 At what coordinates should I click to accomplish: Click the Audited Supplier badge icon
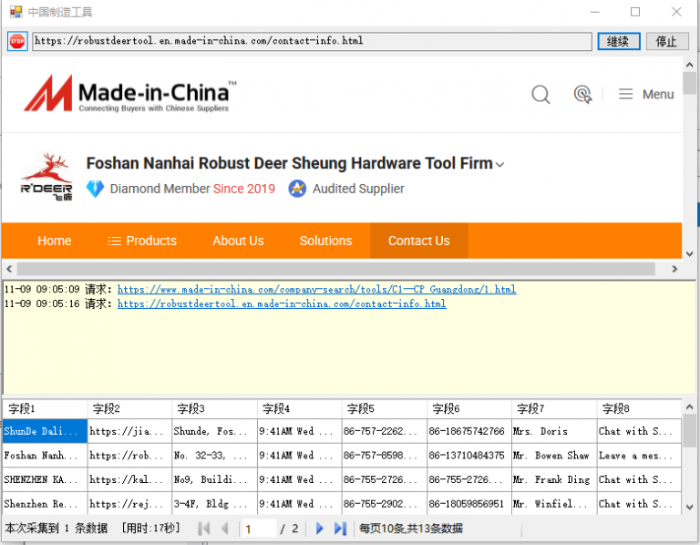click(x=297, y=189)
